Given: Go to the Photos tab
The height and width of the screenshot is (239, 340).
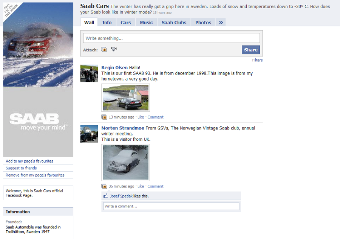Looking at the screenshot, I should [203, 23].
